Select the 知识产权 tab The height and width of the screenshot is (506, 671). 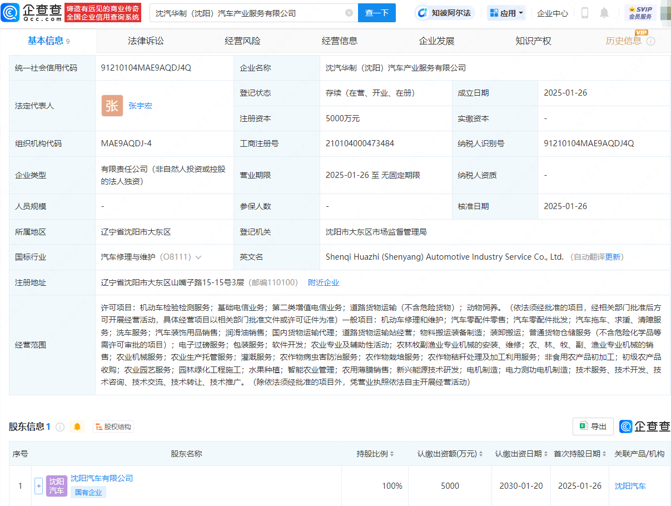click(x=533, y=41)
